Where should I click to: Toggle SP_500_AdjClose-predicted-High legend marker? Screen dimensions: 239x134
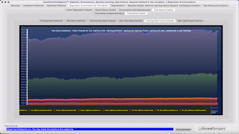pyautogui.click(x=130, y=110)
